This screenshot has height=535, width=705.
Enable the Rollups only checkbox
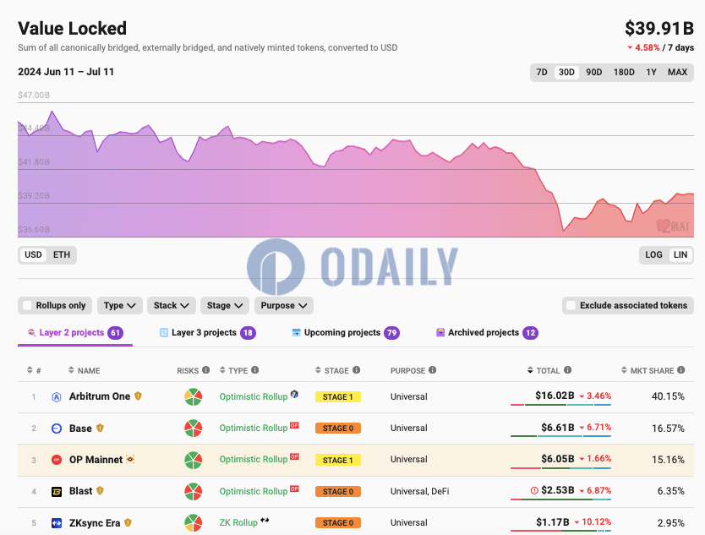tap(27, 305)
